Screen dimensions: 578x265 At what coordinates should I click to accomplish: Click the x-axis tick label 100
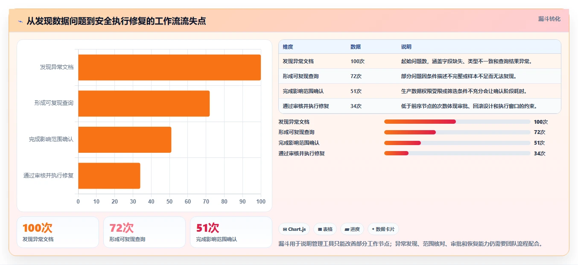(260, 201)
